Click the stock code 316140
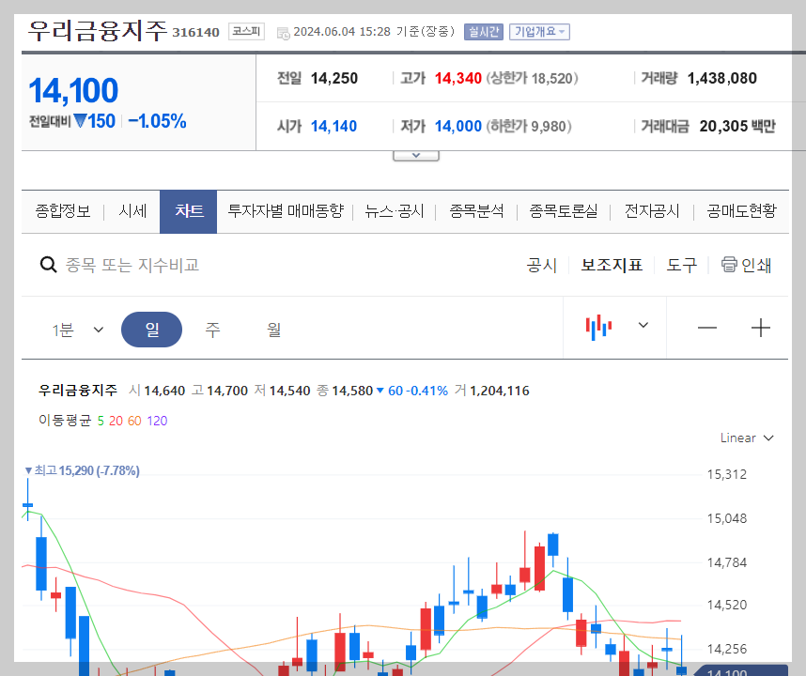This screenshot has height=676, width=806. (195, 32)
